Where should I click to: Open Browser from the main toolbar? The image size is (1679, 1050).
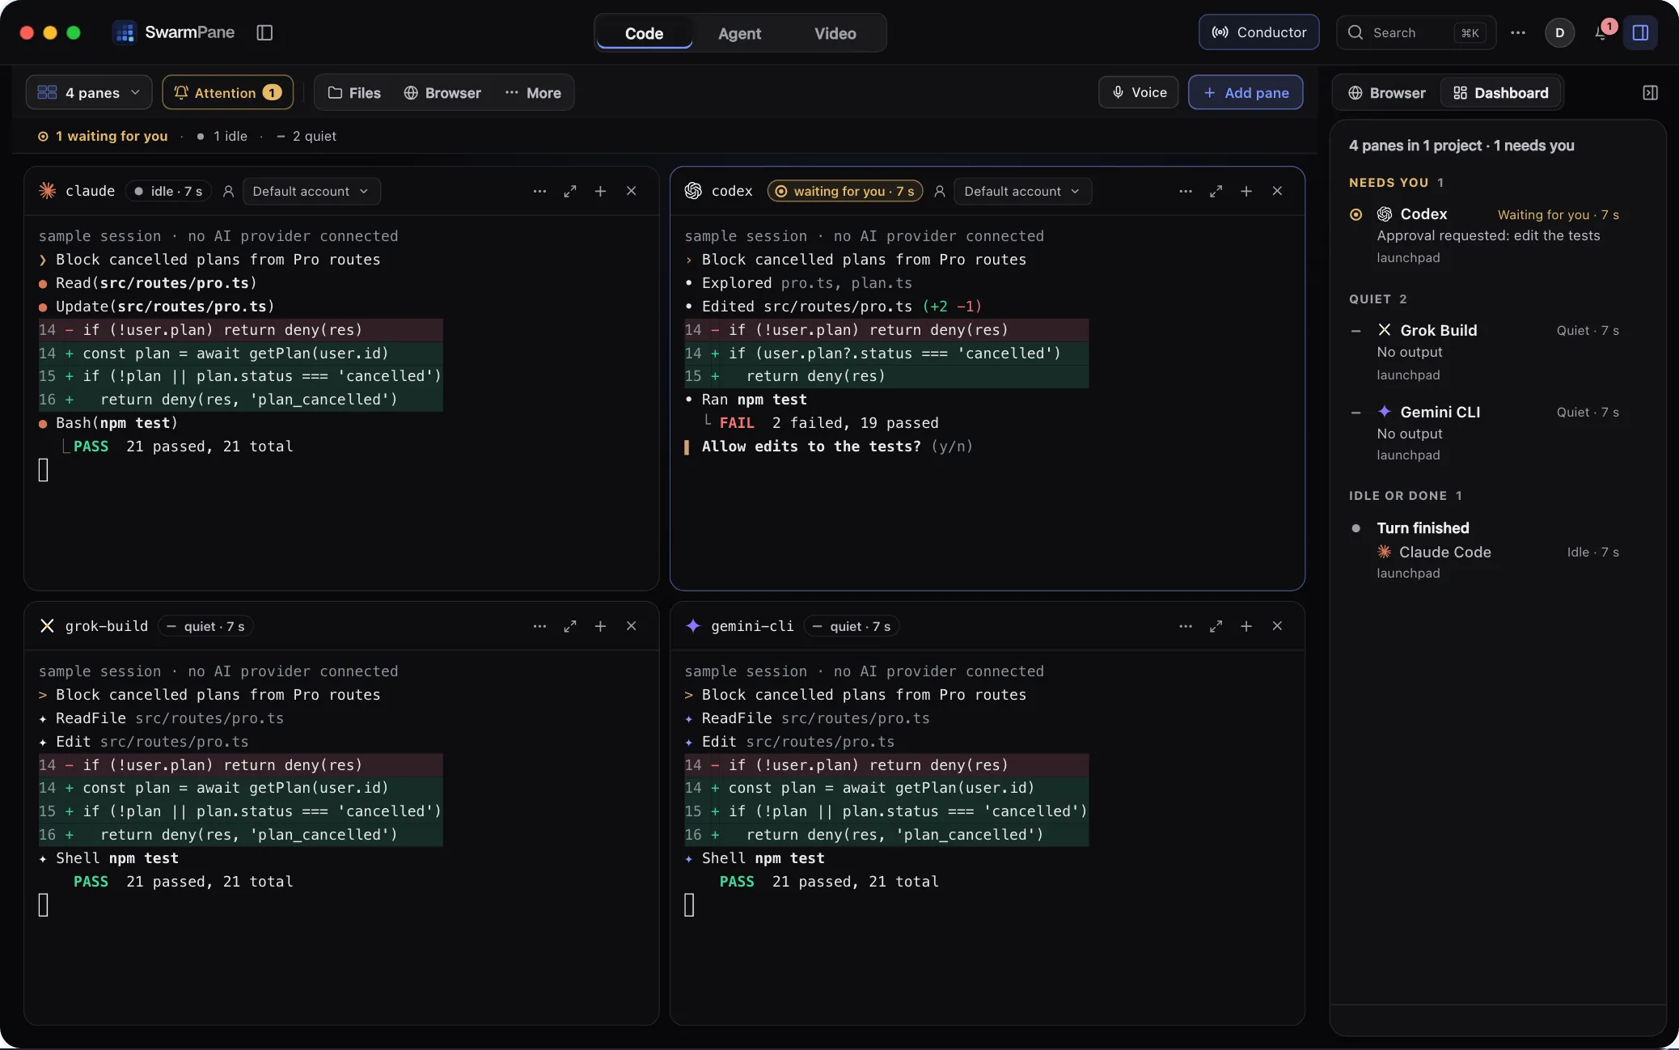(442, 92)
